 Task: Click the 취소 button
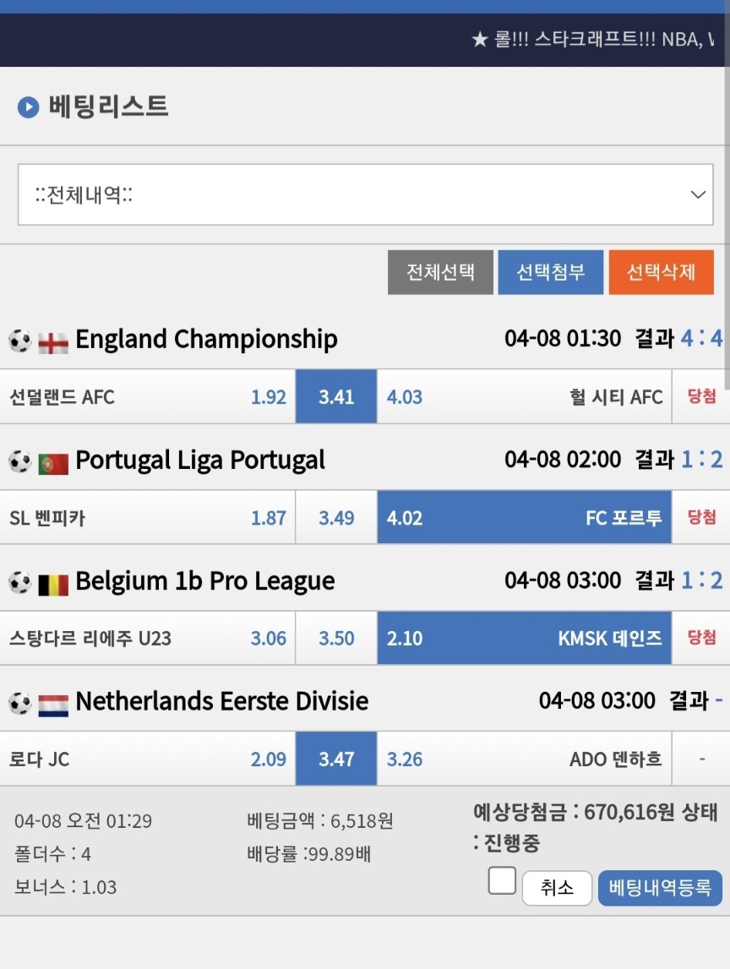[x=557, y=888]
